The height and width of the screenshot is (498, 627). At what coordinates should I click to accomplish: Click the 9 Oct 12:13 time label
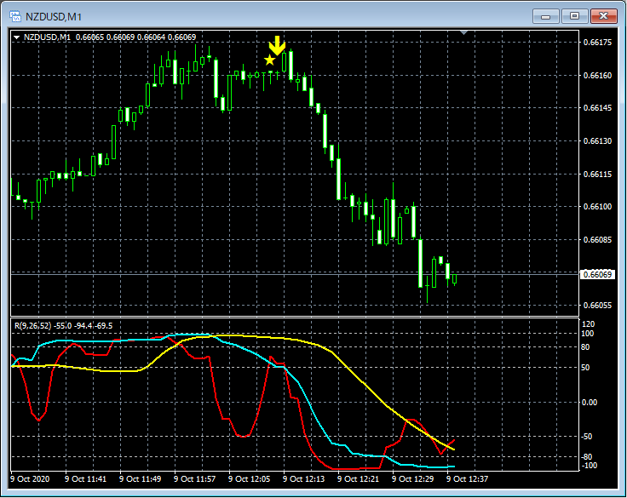[304, 478]
